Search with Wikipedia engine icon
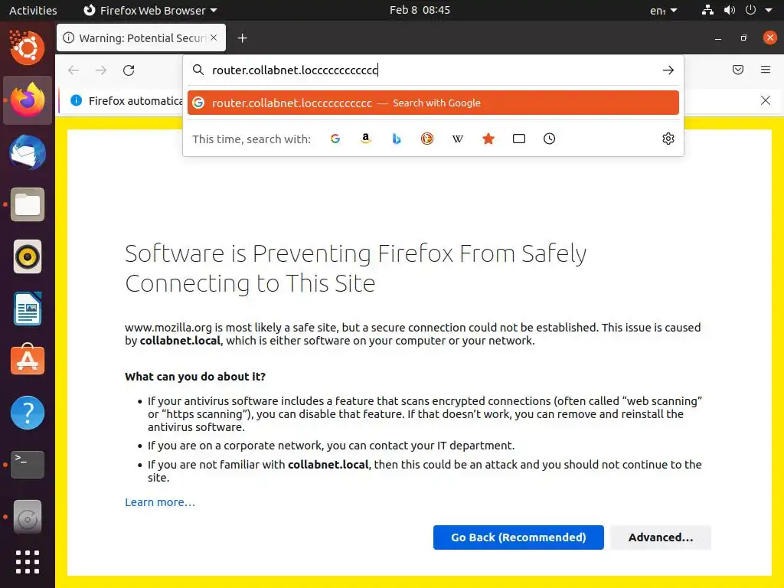The width and height of the screenshot is (784, 588). pyautogui.click(x=458, y=139)
